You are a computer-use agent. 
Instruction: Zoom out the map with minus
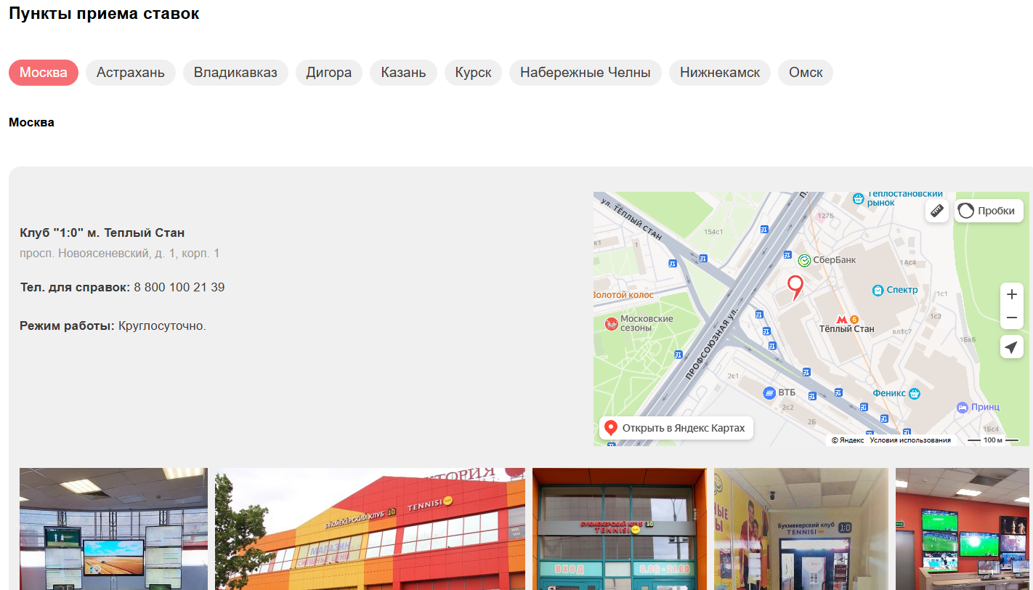click(1011, 318)
